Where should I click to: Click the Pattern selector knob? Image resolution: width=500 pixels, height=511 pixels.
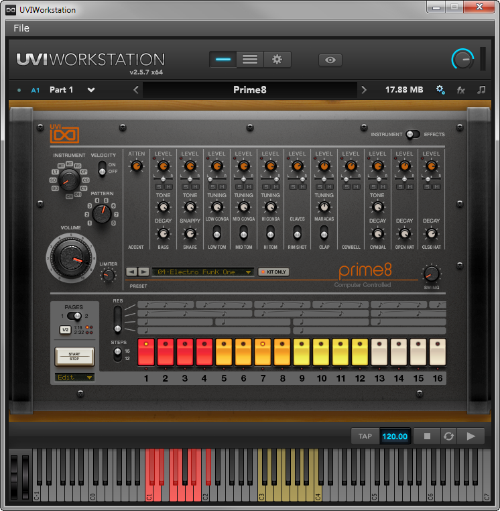coord(102,214)
